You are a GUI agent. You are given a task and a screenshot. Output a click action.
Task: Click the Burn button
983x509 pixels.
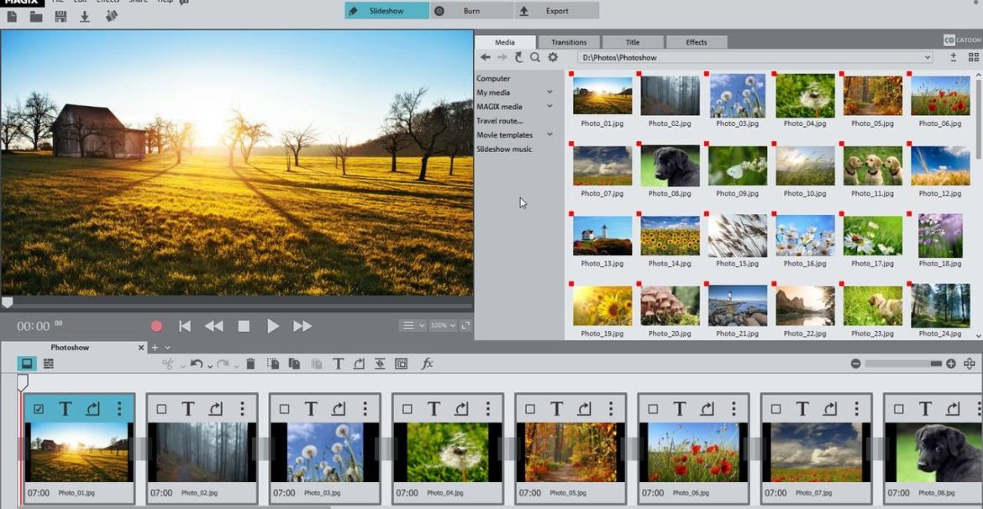click(x=471, y=11)
